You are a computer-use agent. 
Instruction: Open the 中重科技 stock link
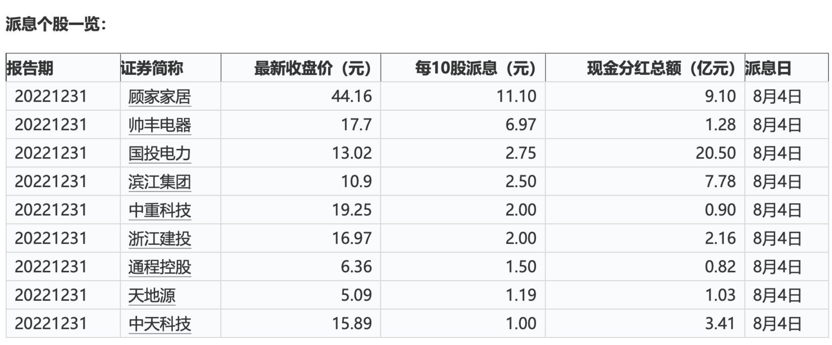point(159,210)
